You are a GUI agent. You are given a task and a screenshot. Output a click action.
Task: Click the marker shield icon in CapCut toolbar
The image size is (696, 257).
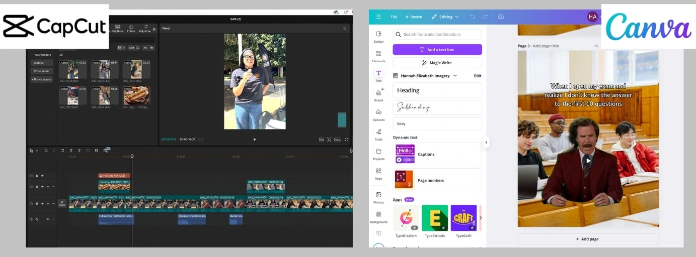[96, 151]
